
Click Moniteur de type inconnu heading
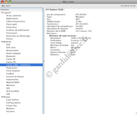tap(63, 36)
